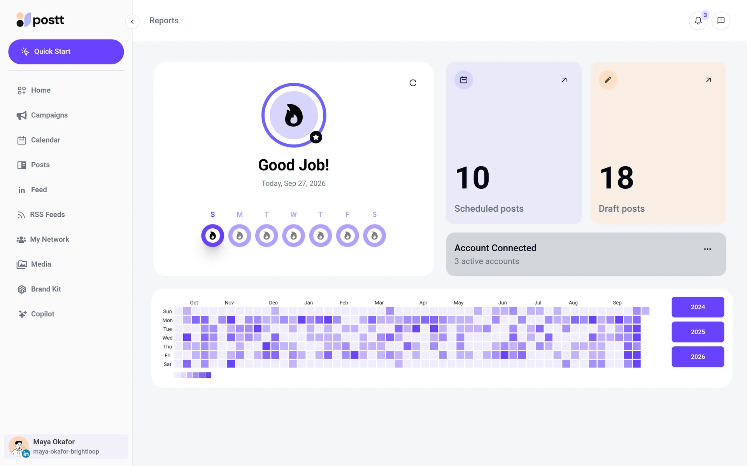Click the pencil icon on Draft posts card
This screenshot has height=466, width=747.
[x=608, y=80]
